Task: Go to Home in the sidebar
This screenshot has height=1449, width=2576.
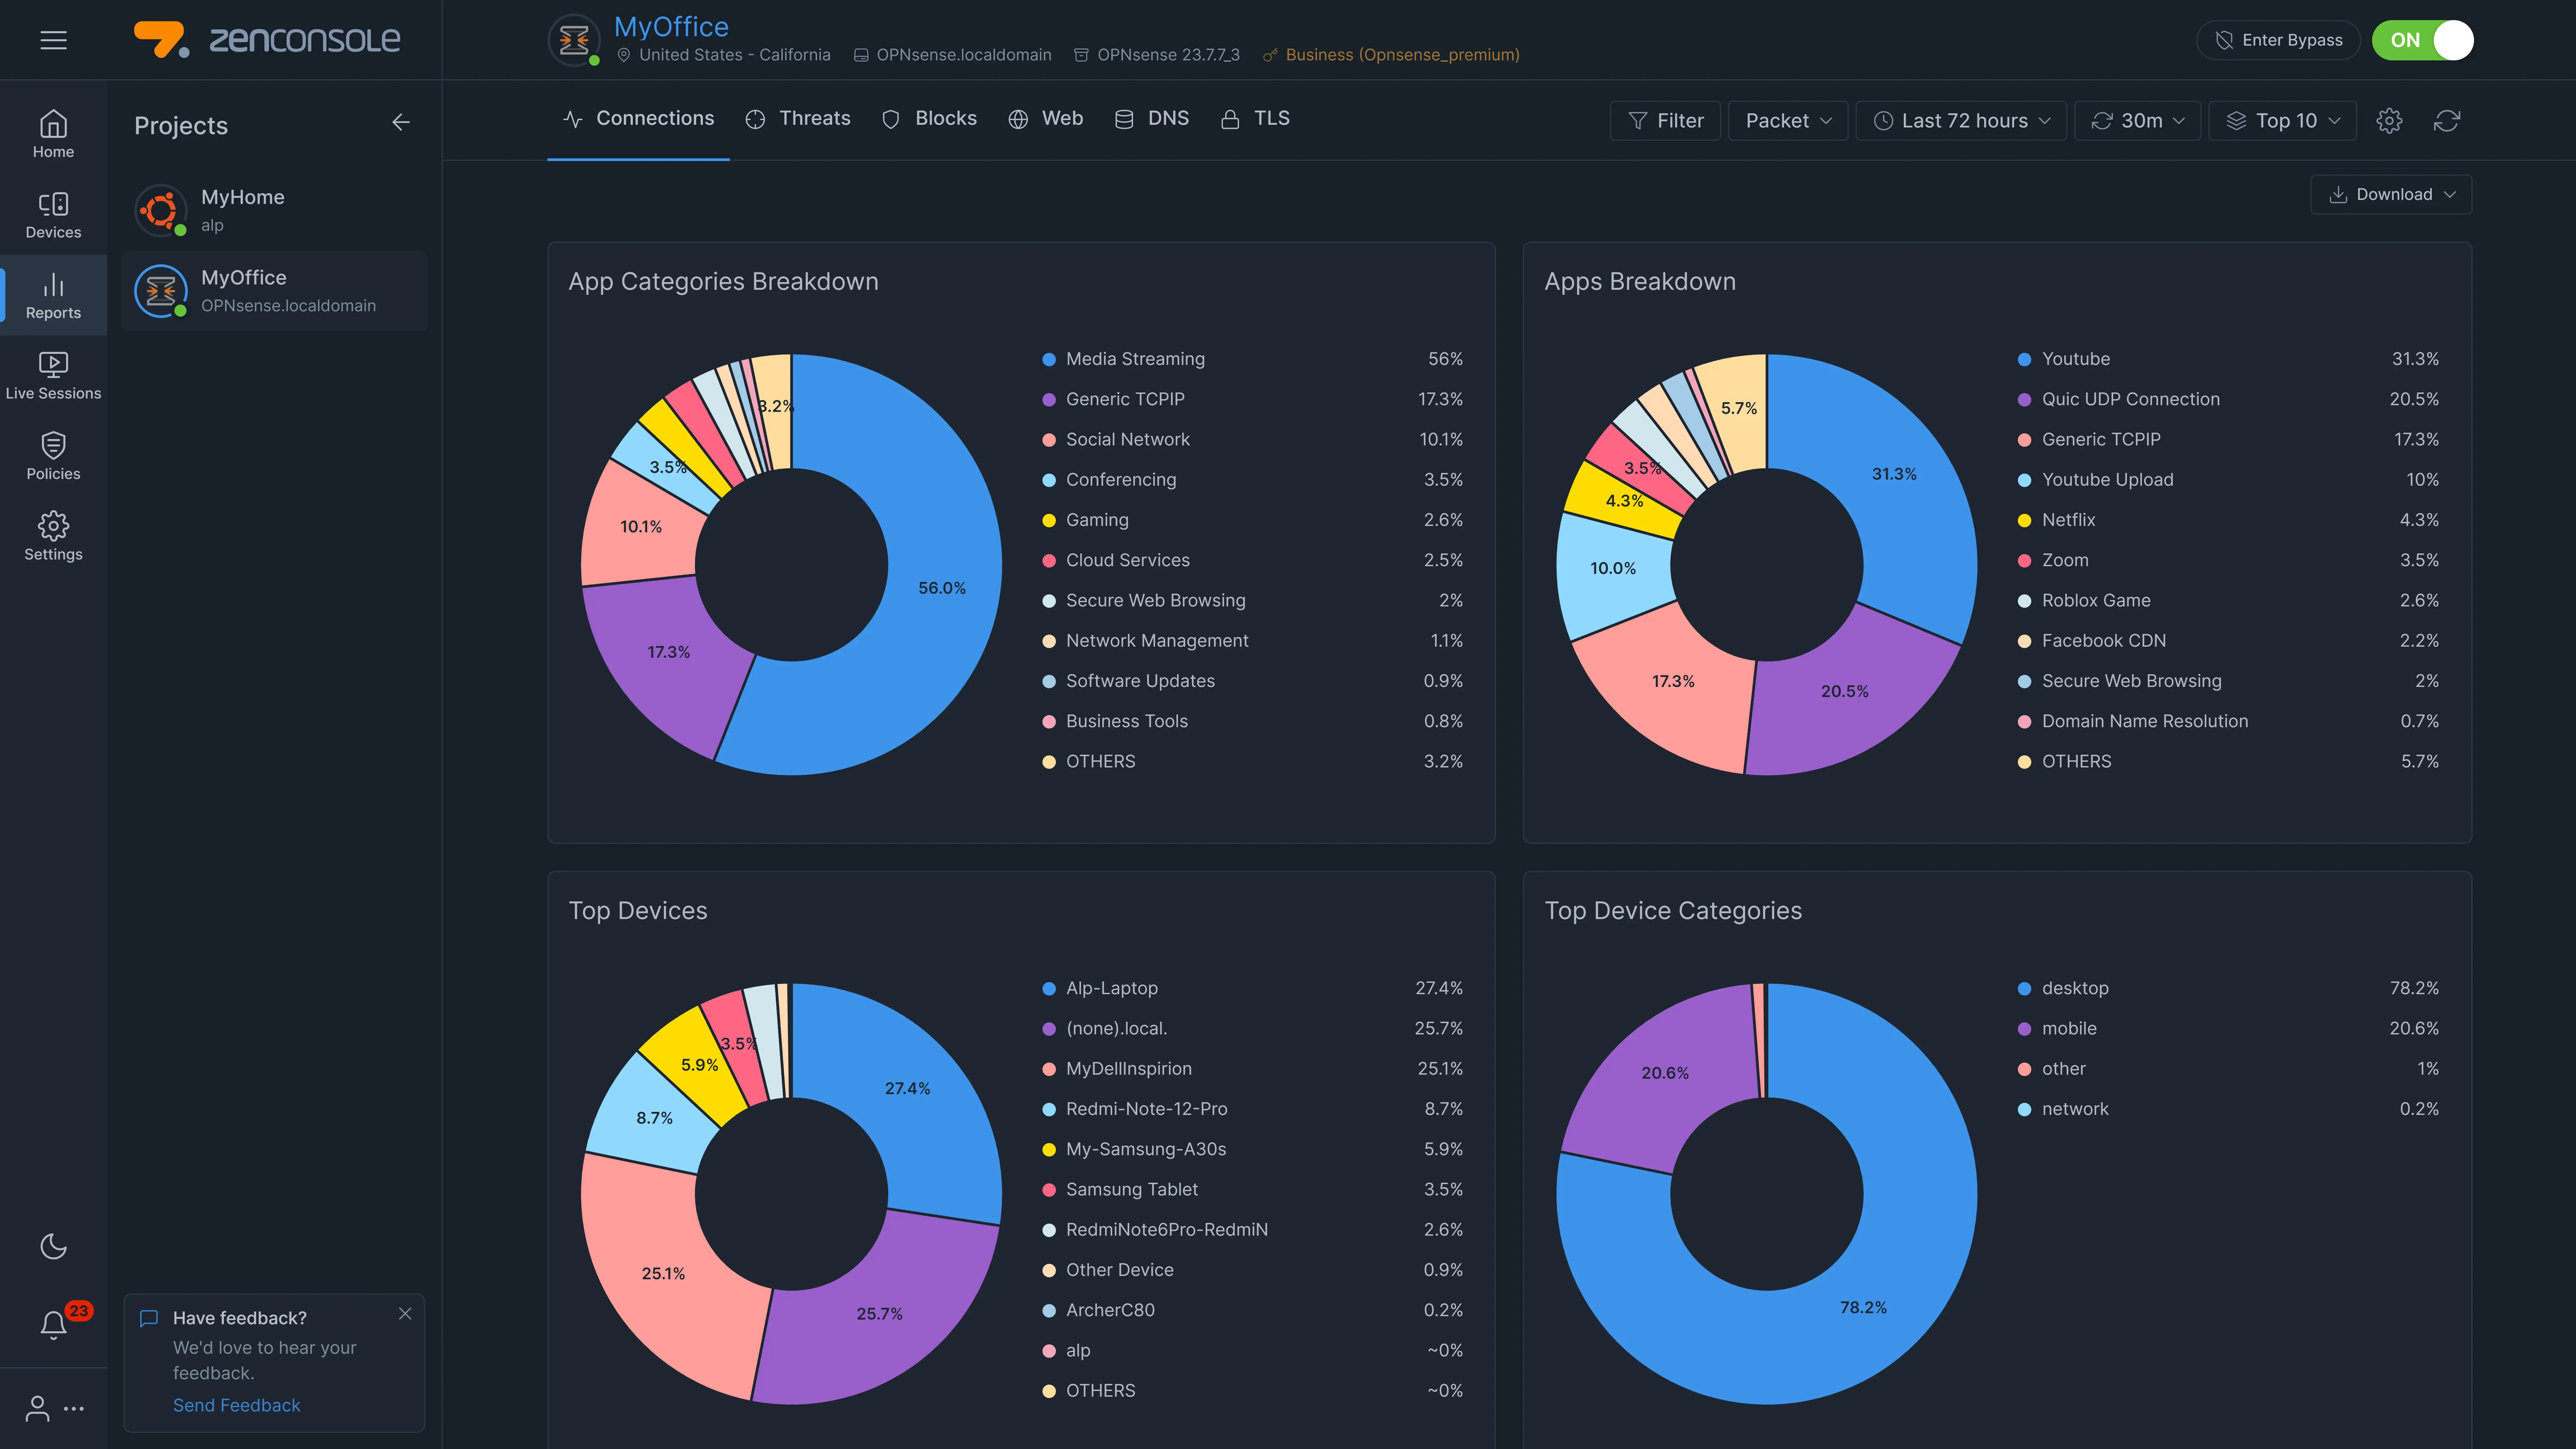Action: coord(53,135)
